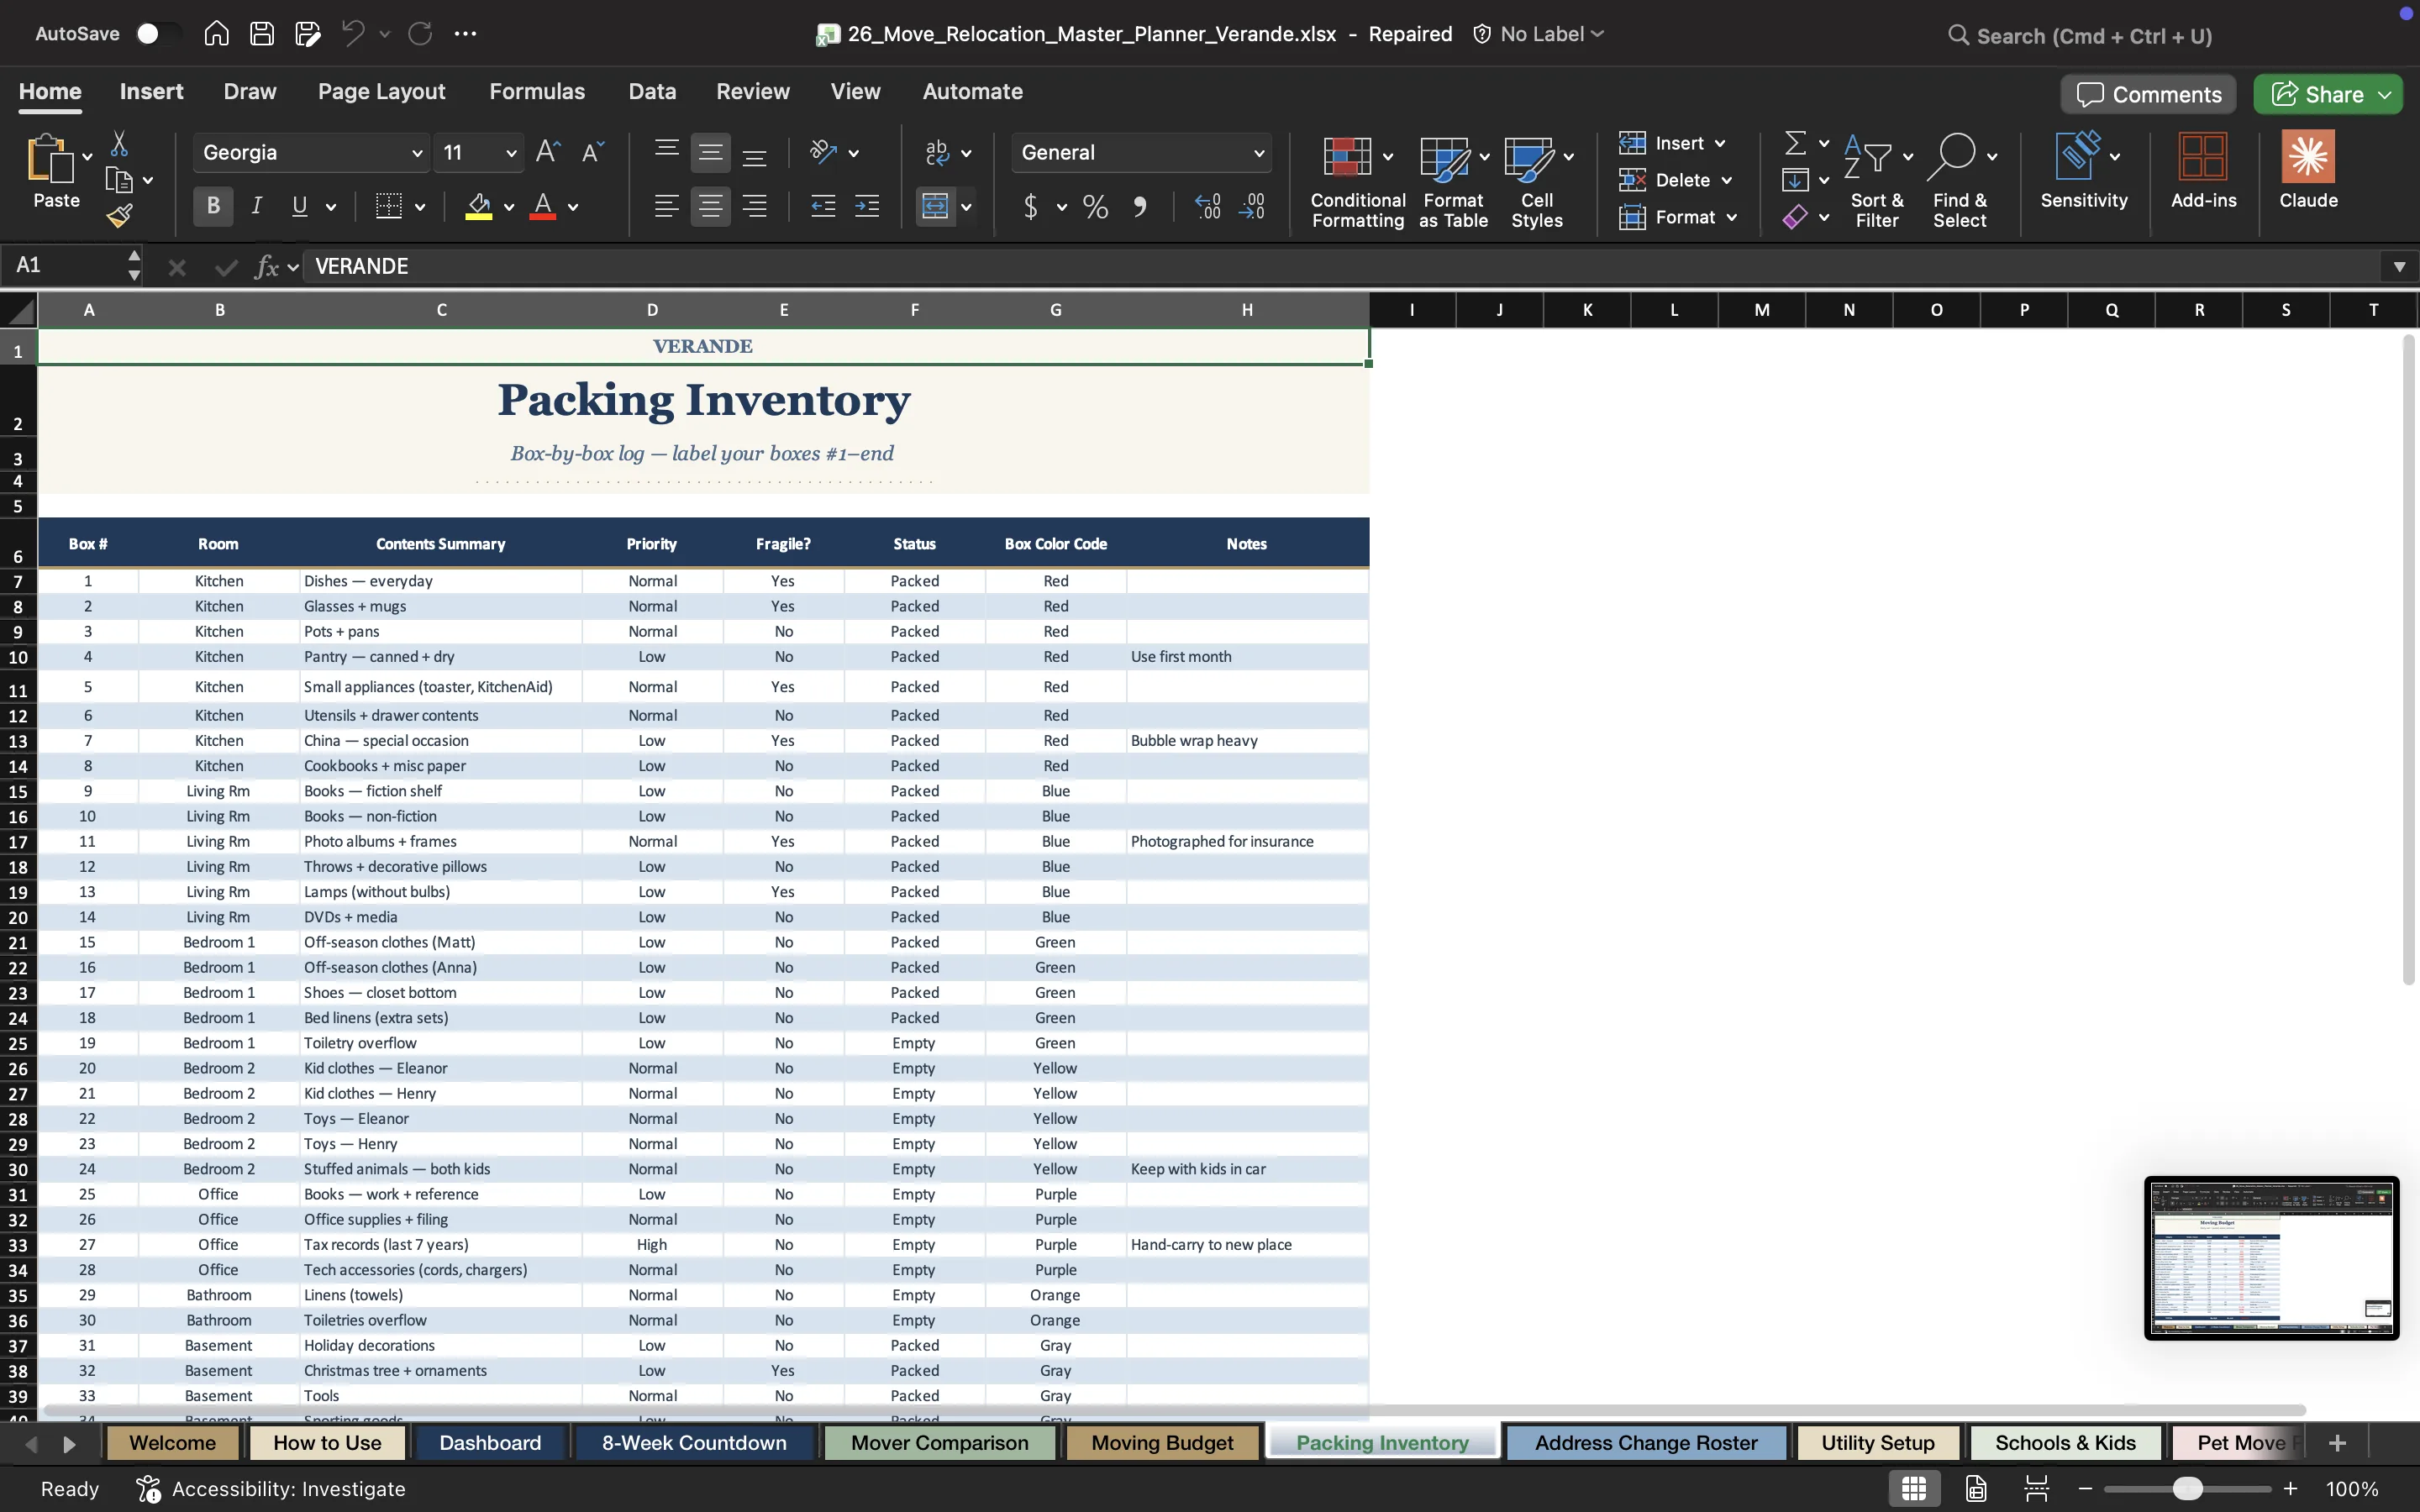Switch to the Mover Comparison sheet tab
The height and width of the screenshot is (1512, 2420).
pyautogui.click(x=939, y=1443)
